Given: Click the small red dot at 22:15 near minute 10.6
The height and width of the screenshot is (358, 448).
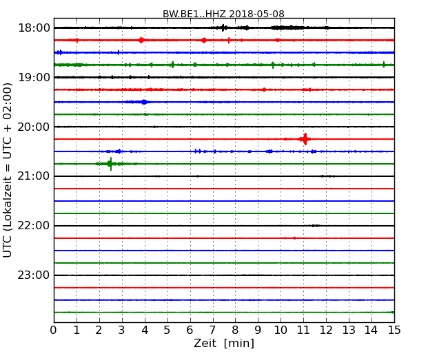Looking at the screenshot, I should click(294, 238).
